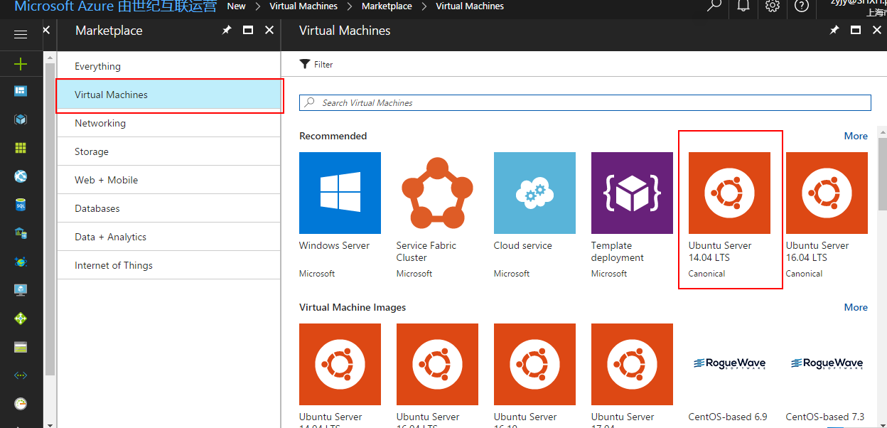887x428 pixels.
Task: Open the Storage accounts sidebar icon
Action: (21, 347)
